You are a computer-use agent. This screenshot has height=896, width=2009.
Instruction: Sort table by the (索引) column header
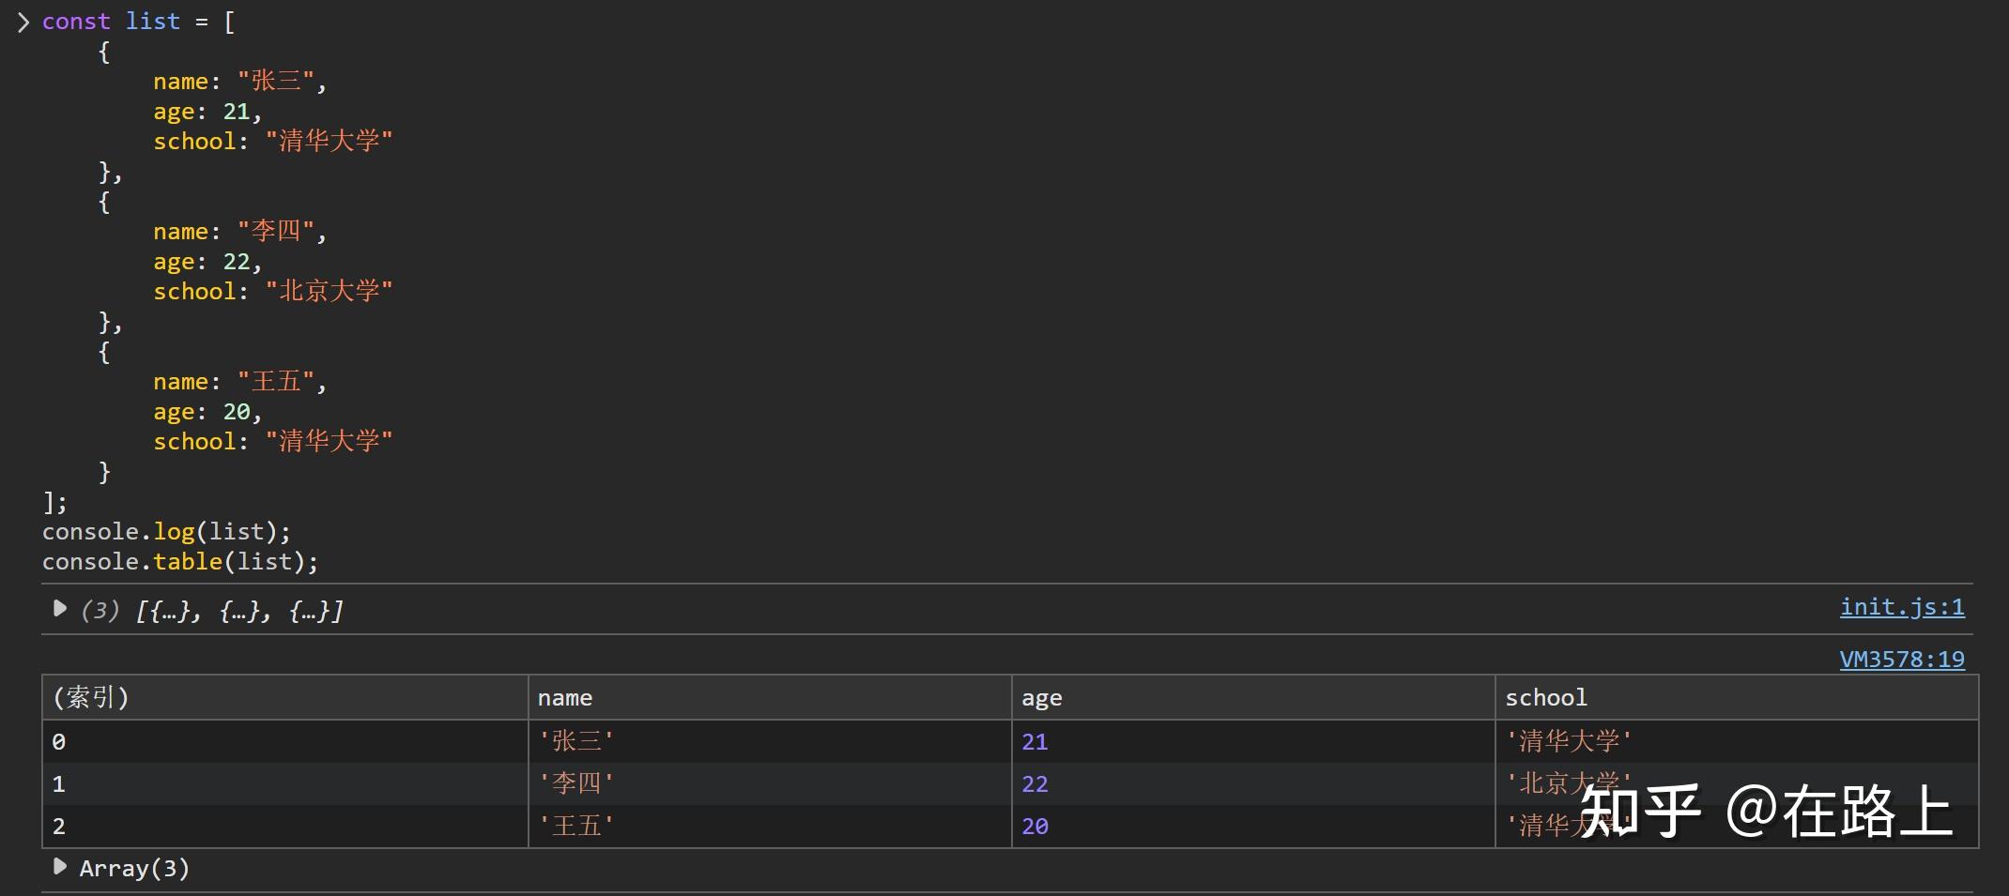pos(285,697)
